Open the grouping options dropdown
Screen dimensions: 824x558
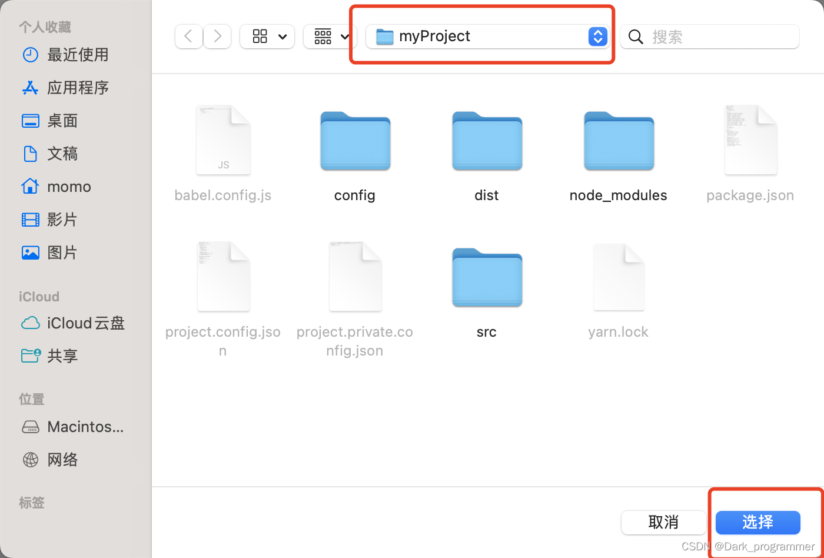click(330, 36)
